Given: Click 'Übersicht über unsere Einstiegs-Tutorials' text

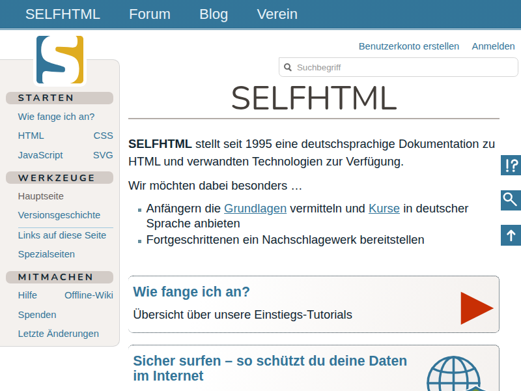Looking at the screenshot, I should pos(242,315).
